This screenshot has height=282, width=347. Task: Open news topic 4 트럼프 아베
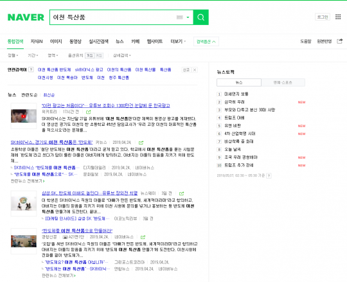tap(234, 118)
